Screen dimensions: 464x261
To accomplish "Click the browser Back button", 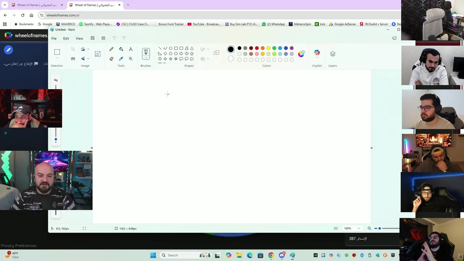I will point(5,15).
